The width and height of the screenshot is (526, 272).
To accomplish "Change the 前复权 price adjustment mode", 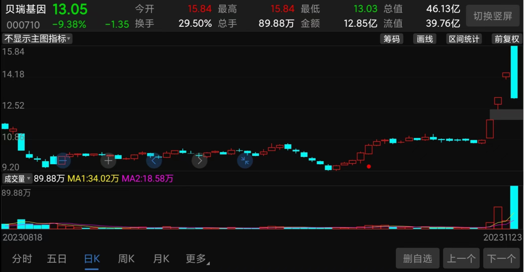I will [507, 39].
